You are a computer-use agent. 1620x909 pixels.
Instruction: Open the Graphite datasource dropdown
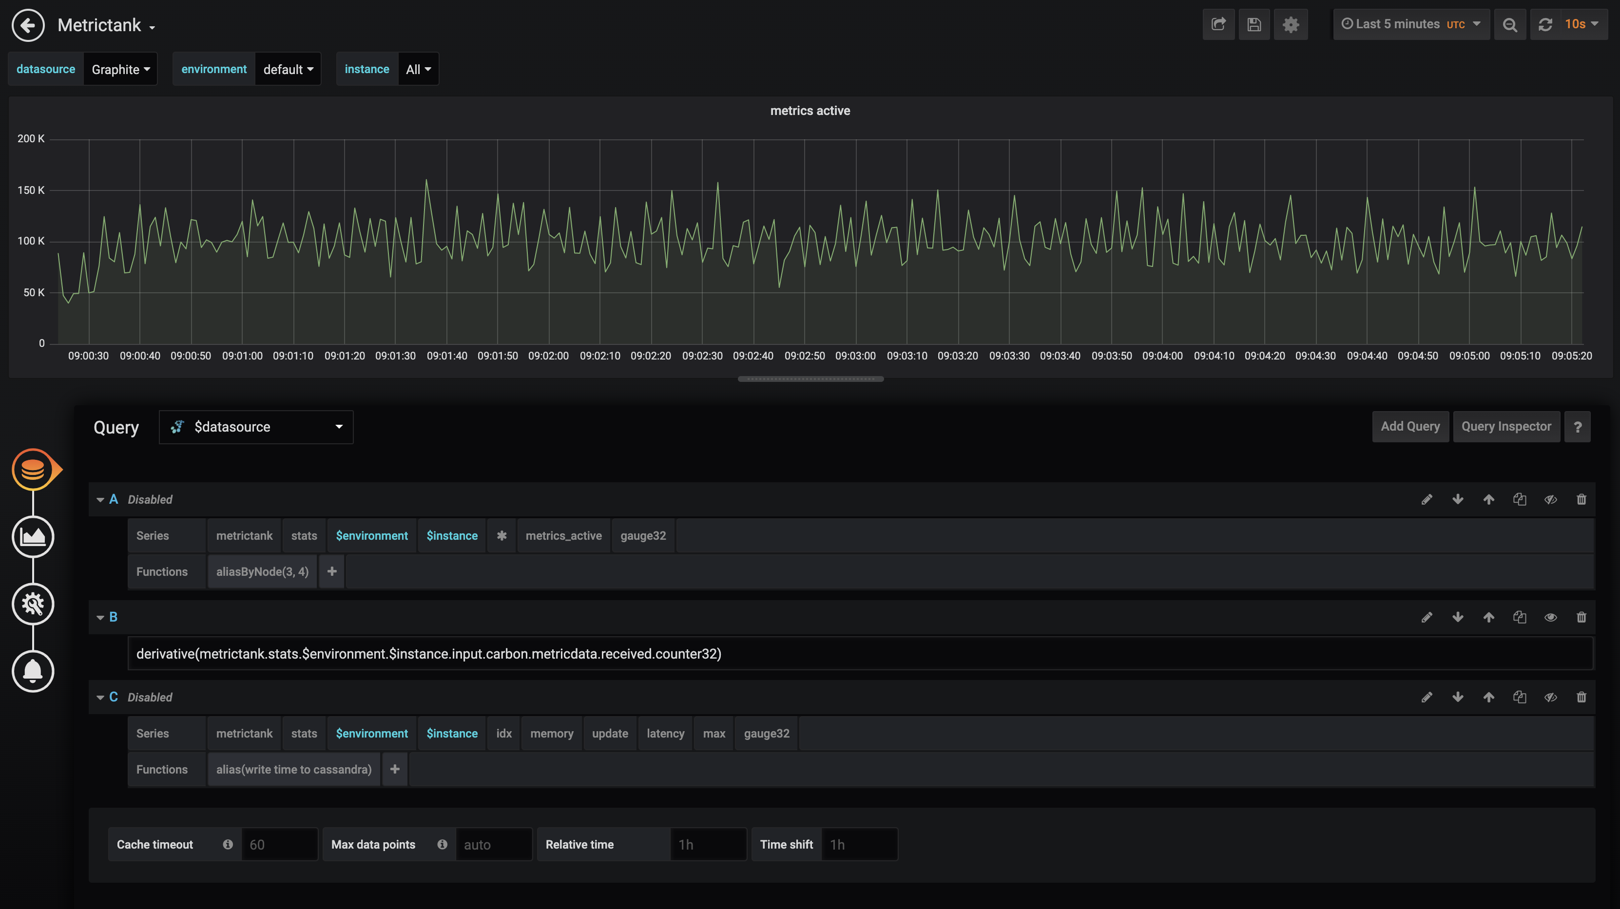tap(120, 69)
